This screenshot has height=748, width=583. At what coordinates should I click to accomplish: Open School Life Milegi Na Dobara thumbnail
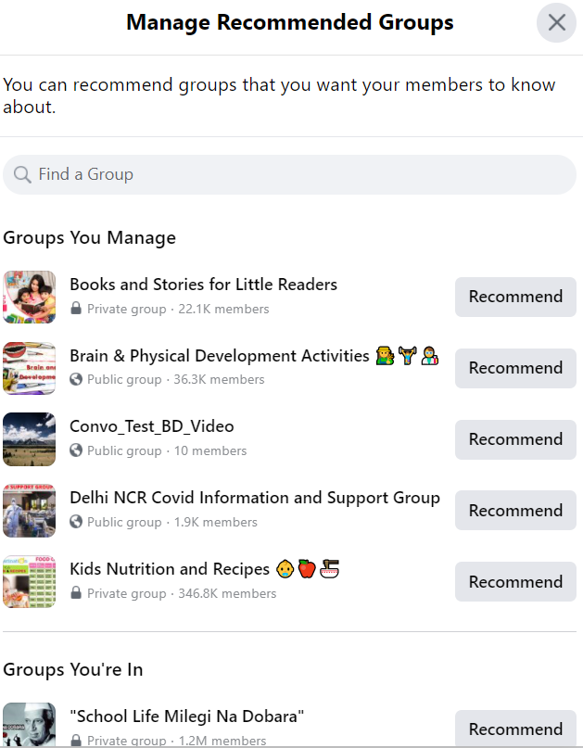click(29, 727)
